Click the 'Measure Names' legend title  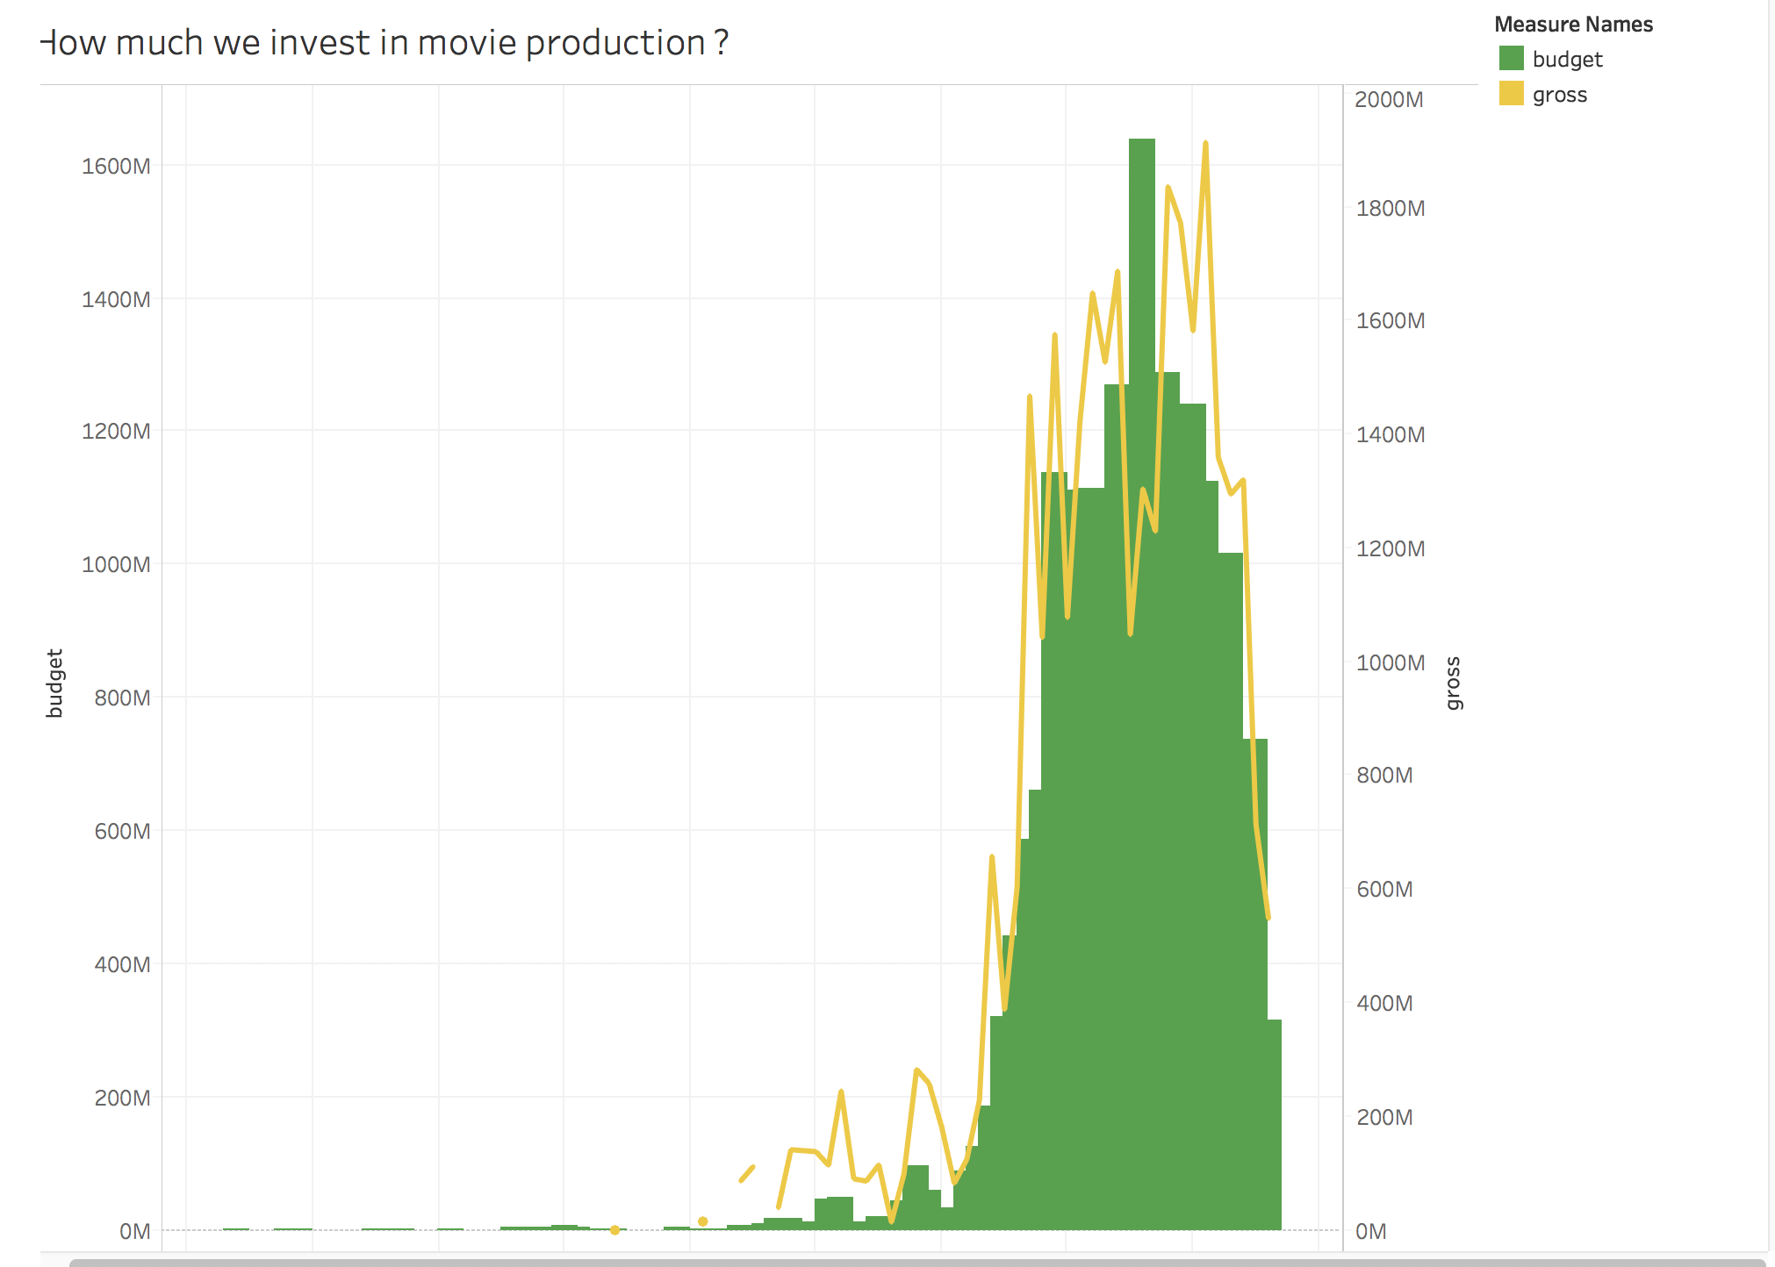click(x=1573, y=25)
